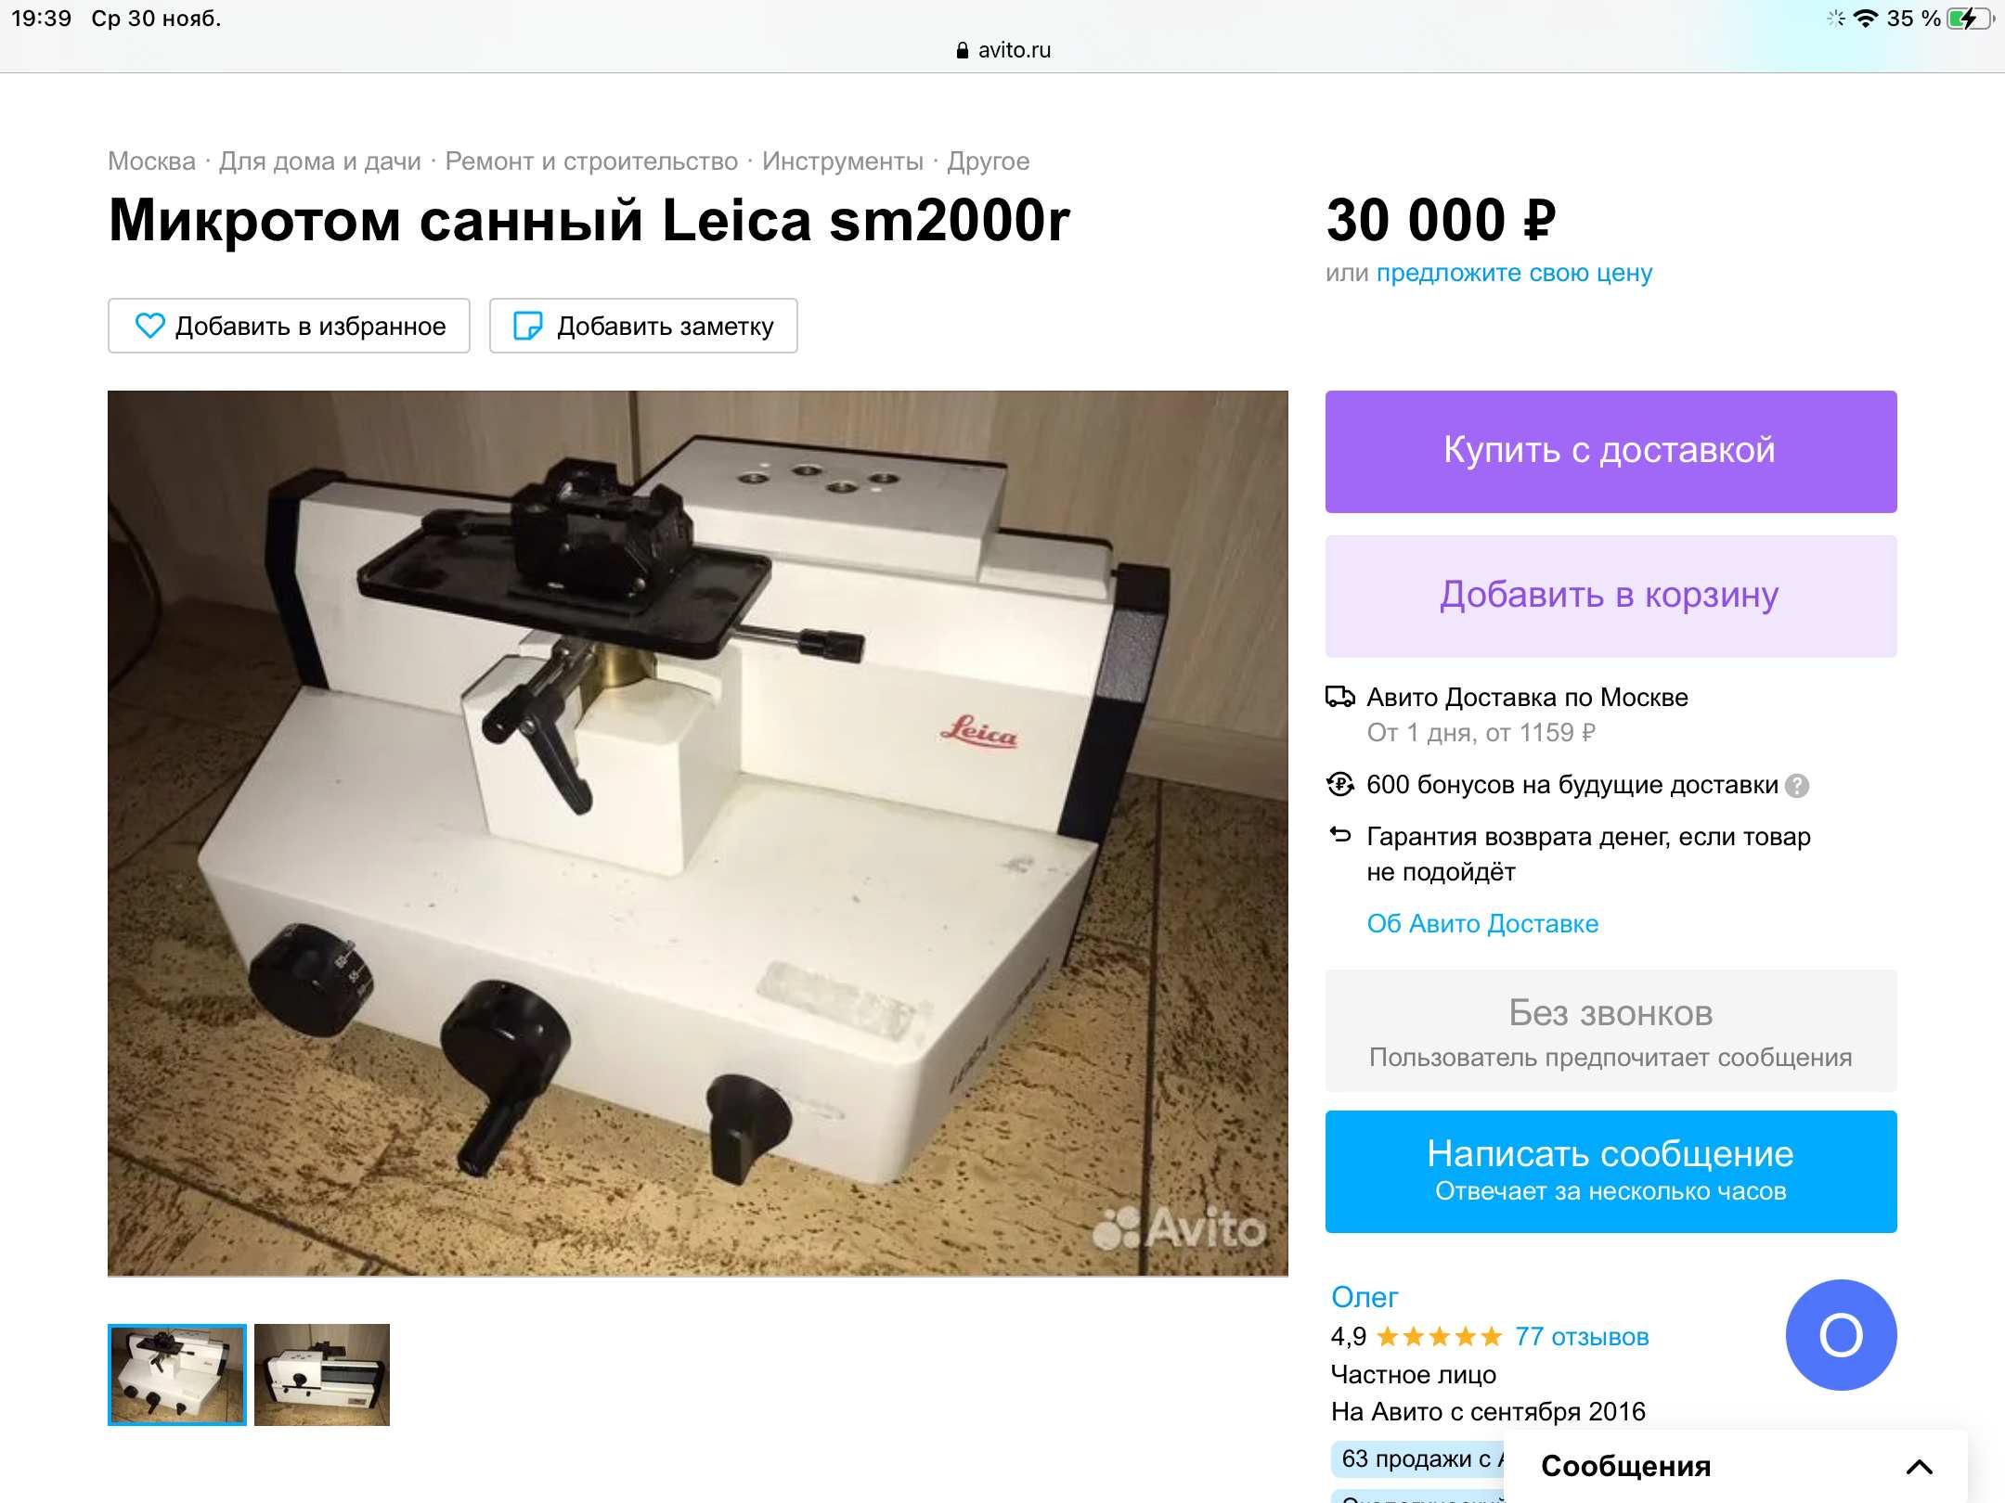Select the second photo thumbnail
Image resolution: width=2005 pixels, height=1503 pixels.
tap(322, 1375)
